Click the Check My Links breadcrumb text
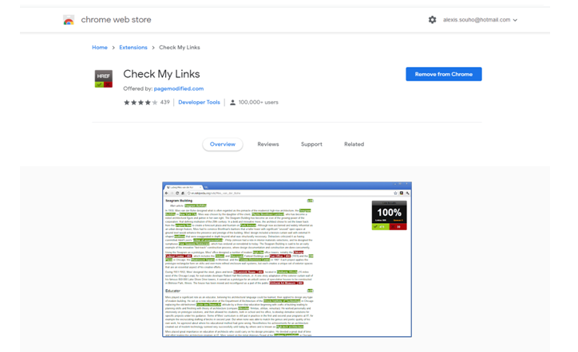Image resolution: width=578 pixels, height=352 pixels. [180, 48]
